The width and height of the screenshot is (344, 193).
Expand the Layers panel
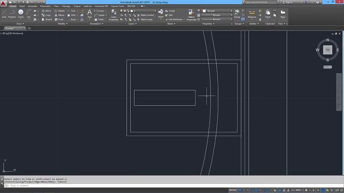[132, 24]
